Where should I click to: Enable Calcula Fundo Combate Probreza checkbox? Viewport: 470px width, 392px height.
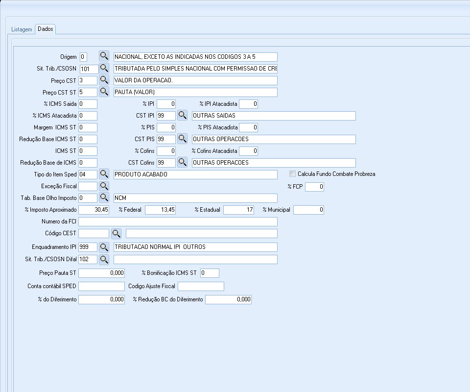293,174
